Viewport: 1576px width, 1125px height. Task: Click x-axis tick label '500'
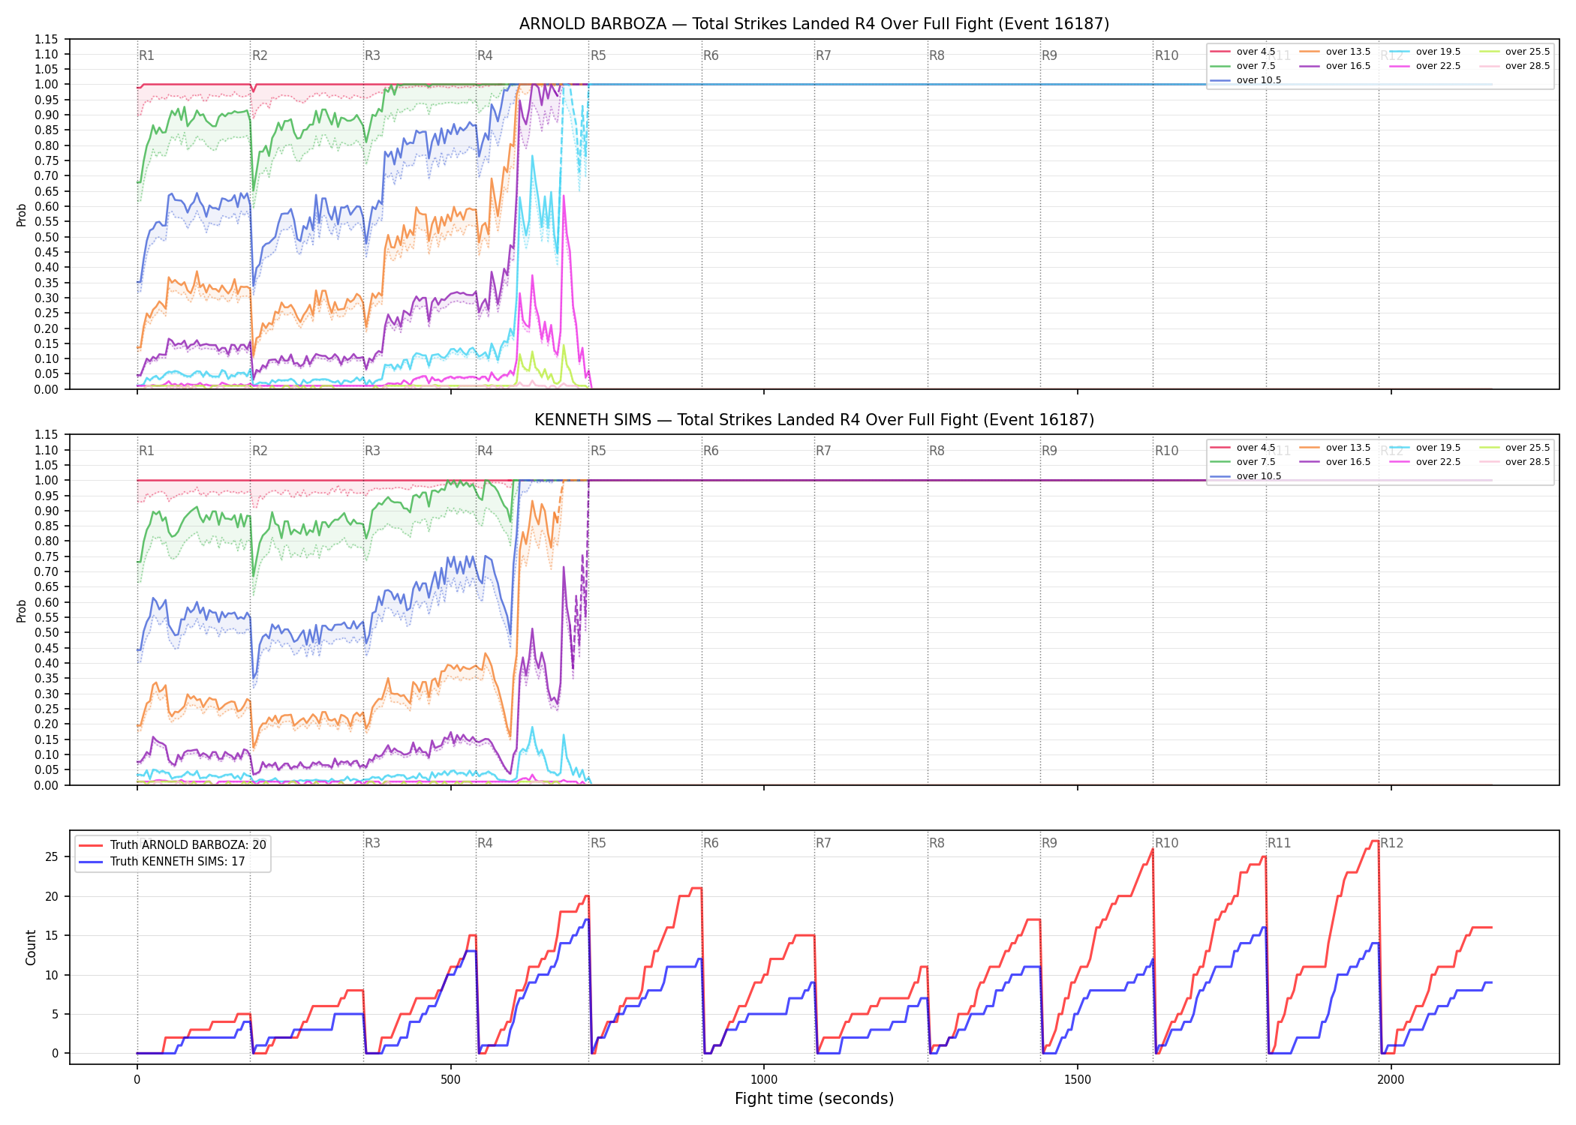(x=450, y=1080)
